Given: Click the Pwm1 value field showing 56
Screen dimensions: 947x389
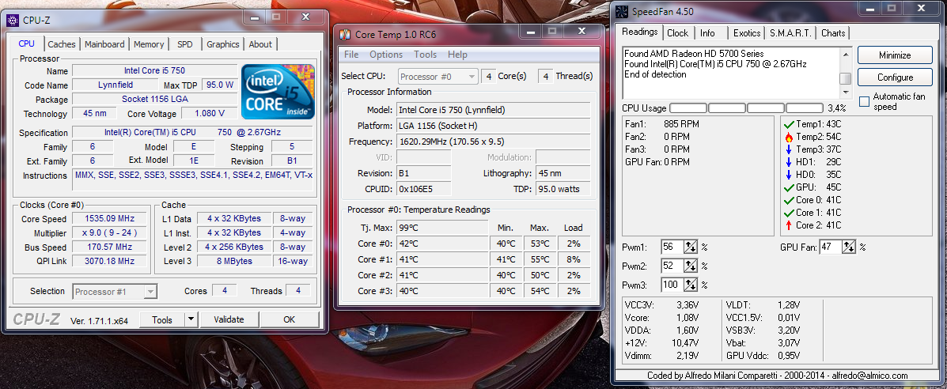Looking at the screenshot, I should (672, 247).
